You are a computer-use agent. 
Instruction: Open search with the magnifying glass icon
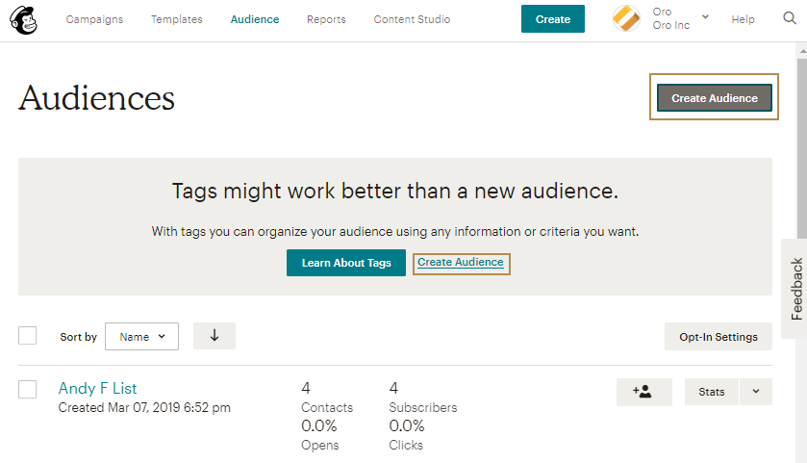coord(790,19)
